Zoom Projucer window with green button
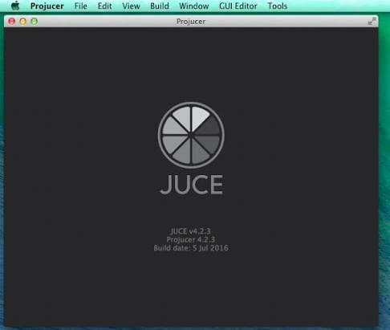Image resolution: width=390 pixels, height=330 pixels. pyautogui.click(x=35, y=22)
